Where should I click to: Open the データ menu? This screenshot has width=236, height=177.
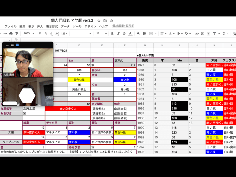click(65, 26)
